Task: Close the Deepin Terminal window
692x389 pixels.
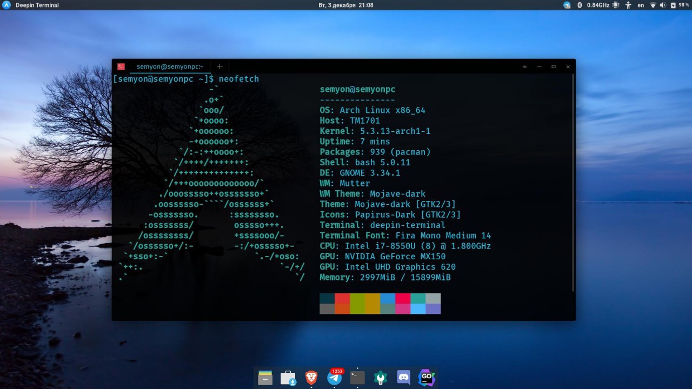Action: point(568,66)
